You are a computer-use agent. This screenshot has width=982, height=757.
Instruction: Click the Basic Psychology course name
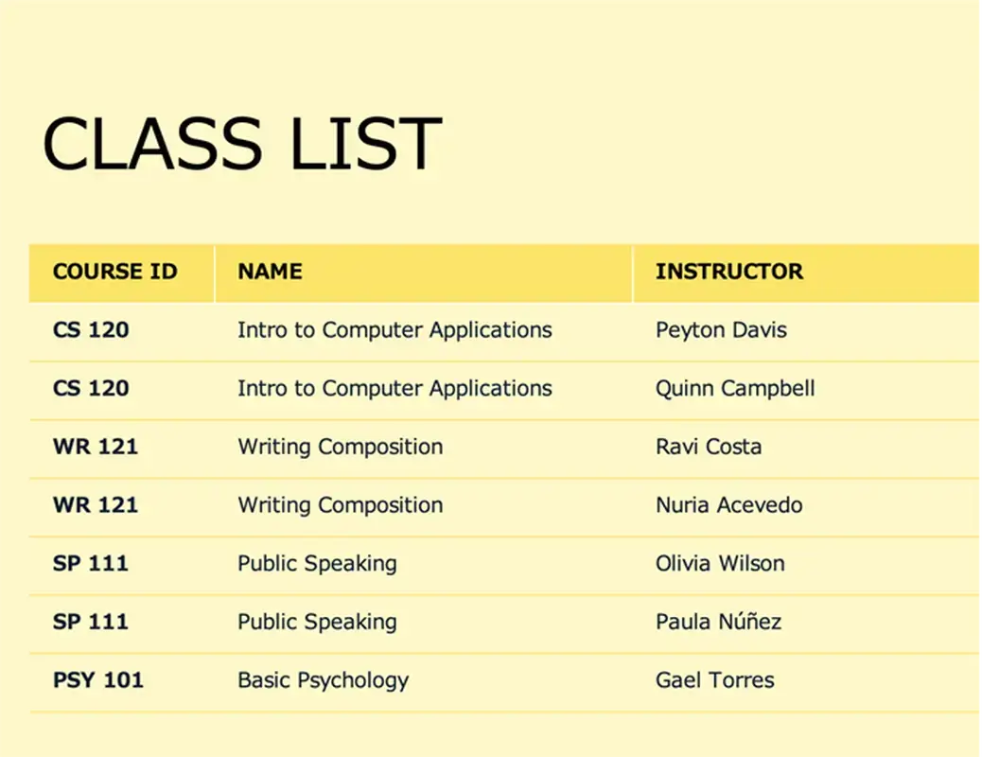[x=324, y=680]
